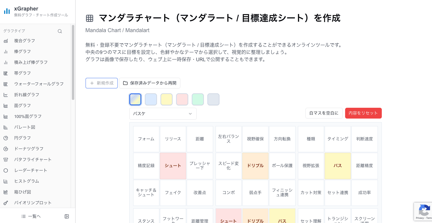Screen dimensions: 432x223
Task: Collapse the sidebar with the panel icon
Action: click(67, 216)
